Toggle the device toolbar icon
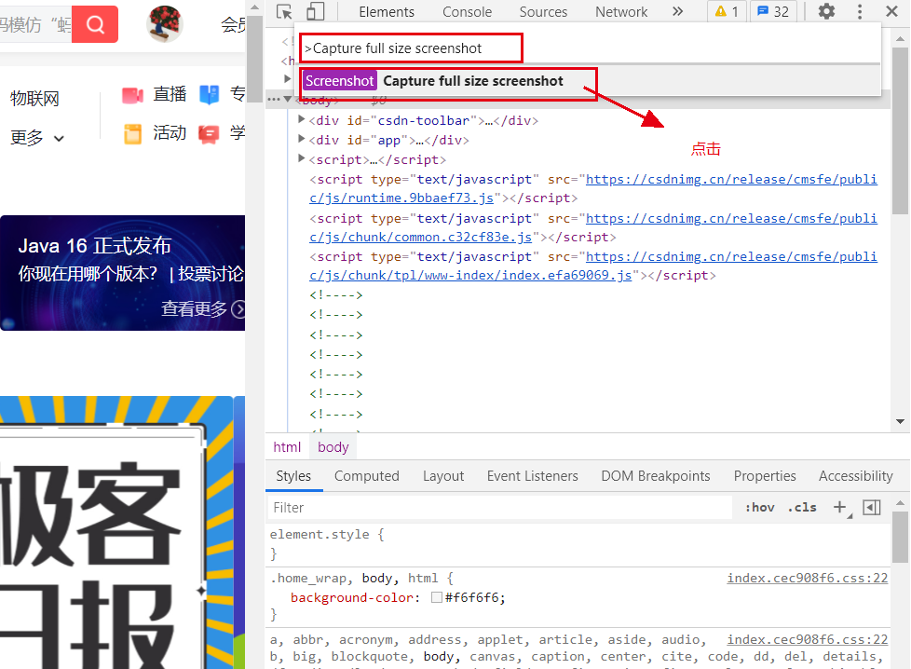911x669 pixels. 315,11
